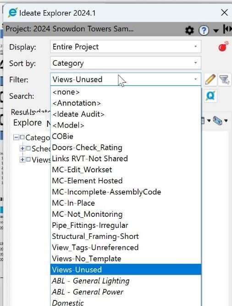232x306 pixels.
Task: Open the settings gear icon
Action: click(x=189, y=30)
